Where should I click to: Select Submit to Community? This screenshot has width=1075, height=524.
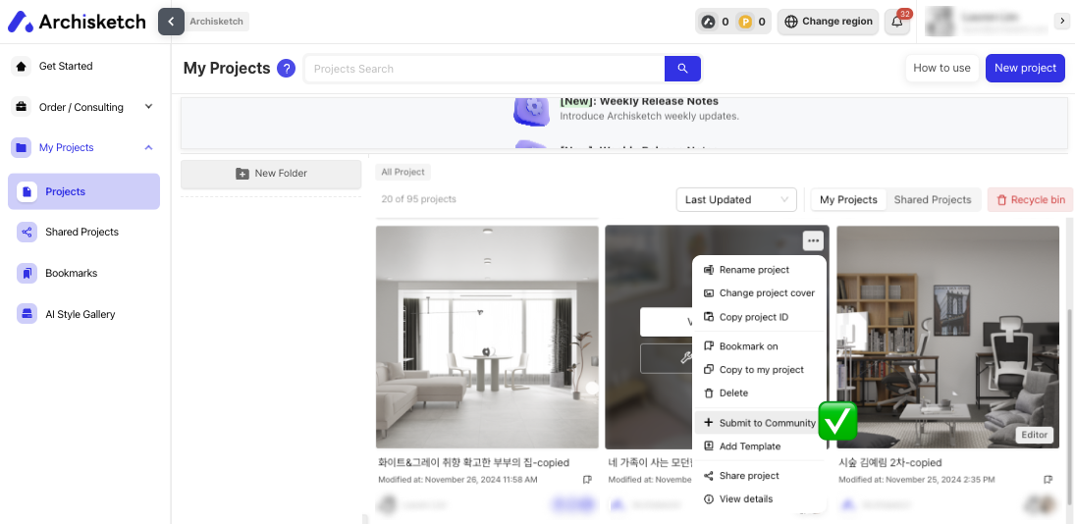[x=760, y=423]
